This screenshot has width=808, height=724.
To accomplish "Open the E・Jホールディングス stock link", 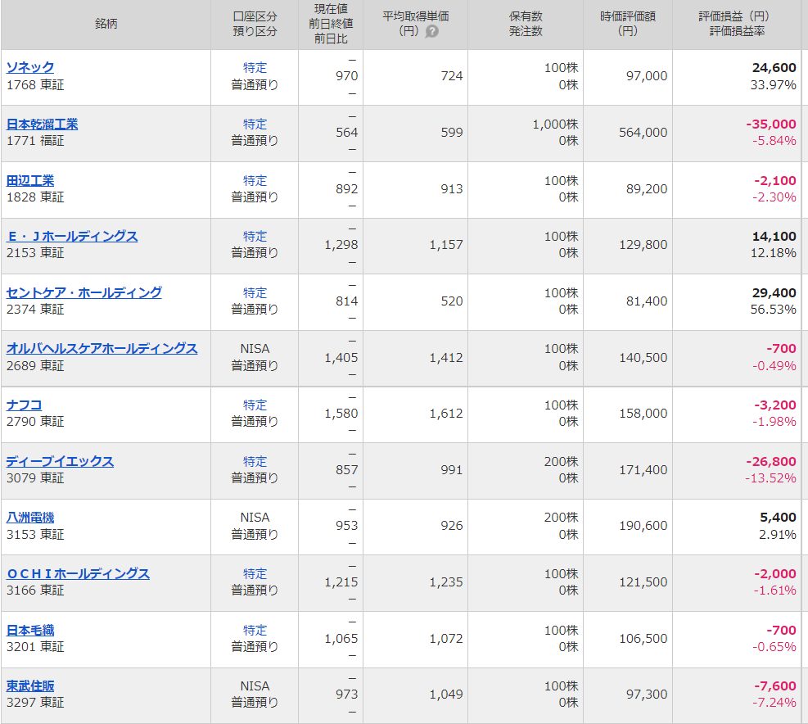I will (x=72, y=236).
